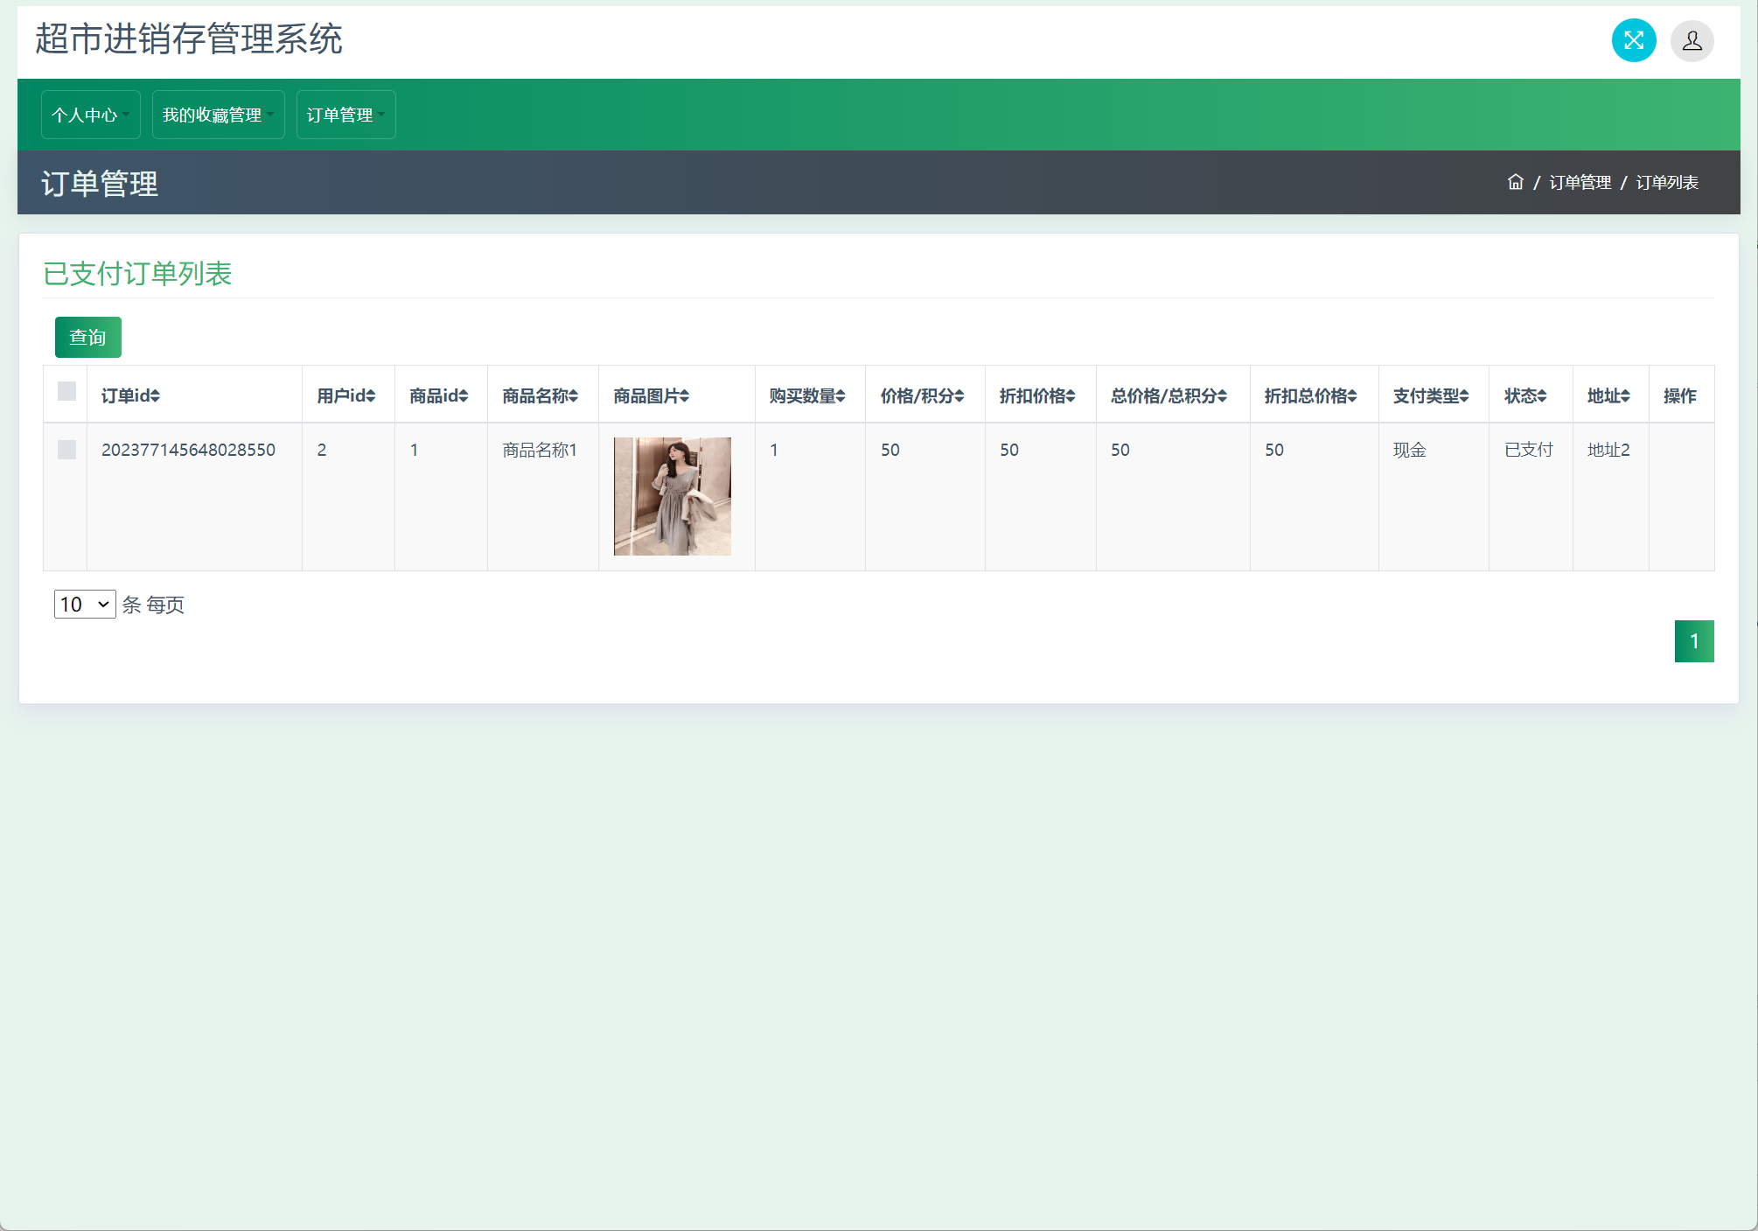1758x1231 pixels.
Task: Click the fullscreen toggle icon
Action: click(1633, 40)
